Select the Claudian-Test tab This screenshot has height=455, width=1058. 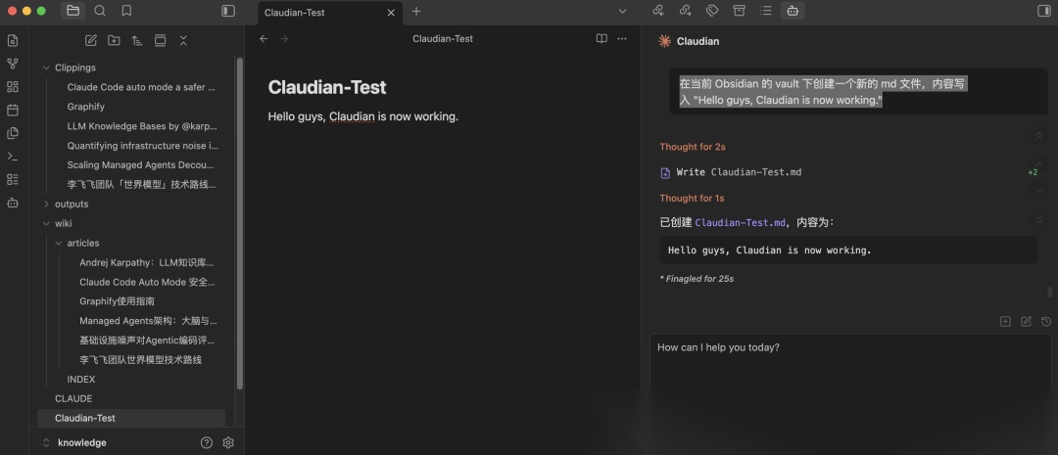click(x=330, y=12)
